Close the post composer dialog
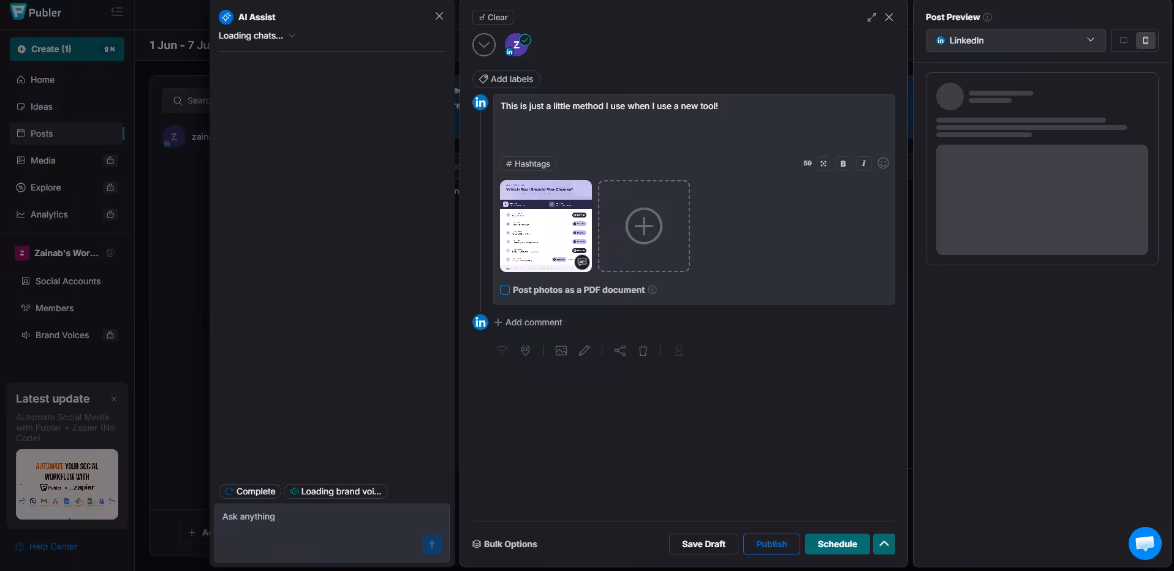This screenshot has height=571, width=1174. (889, 17)
